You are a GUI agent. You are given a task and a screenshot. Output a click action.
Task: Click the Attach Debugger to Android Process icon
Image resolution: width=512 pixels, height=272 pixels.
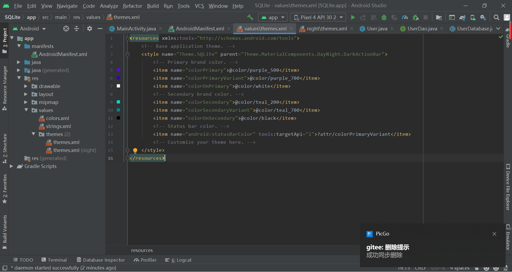pyautogui.click(x=415, y=17)
